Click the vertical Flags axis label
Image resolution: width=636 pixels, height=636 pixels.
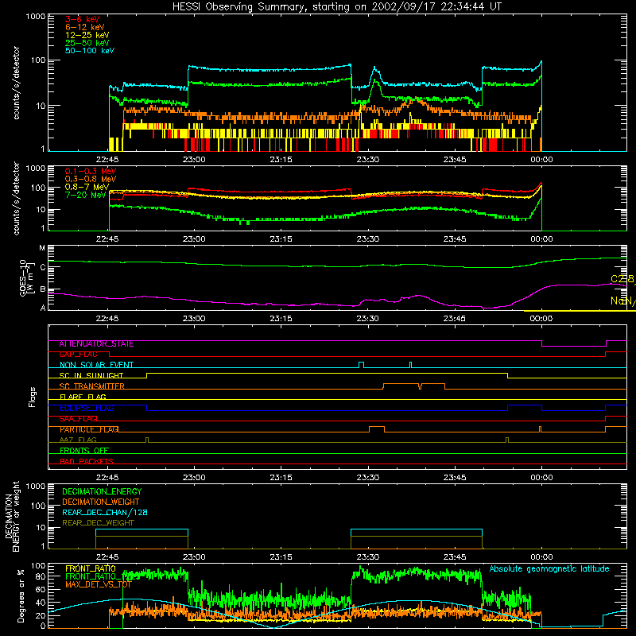(x=33, y=397)
